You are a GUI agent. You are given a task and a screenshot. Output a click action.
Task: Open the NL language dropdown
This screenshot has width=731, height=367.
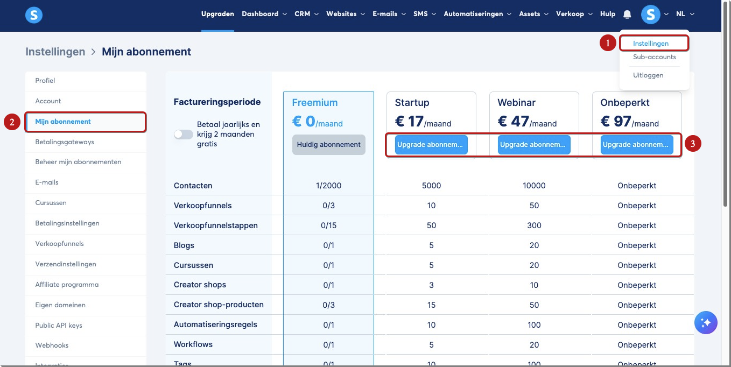(x=685, y=14)
